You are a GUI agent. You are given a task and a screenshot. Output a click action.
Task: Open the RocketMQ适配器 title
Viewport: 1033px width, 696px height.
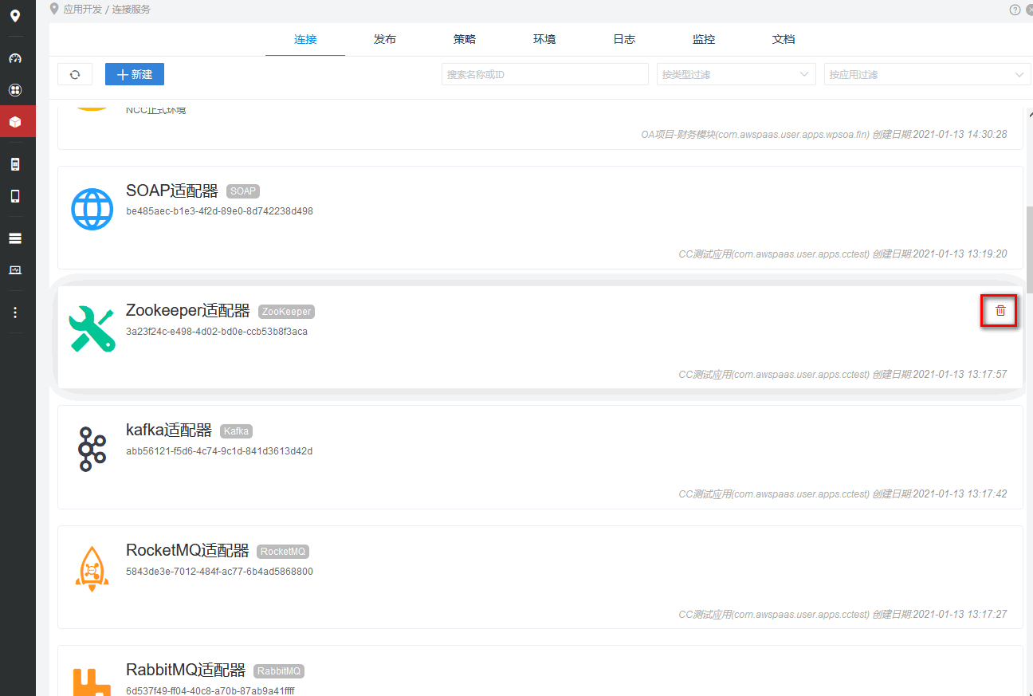coord(188,551)
